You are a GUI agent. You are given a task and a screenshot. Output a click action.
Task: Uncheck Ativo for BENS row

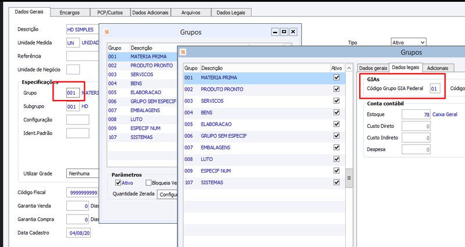coord(337,112)
